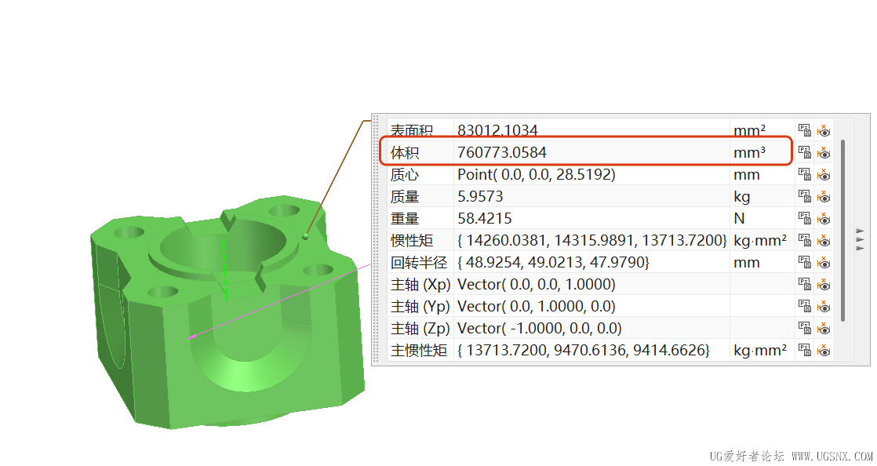Hide the 体积 annotation using its eye icon

coord(824,152)
